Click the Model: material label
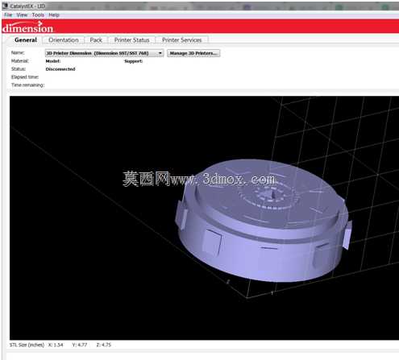The image size is (399, 360). [x=53, y=61]
